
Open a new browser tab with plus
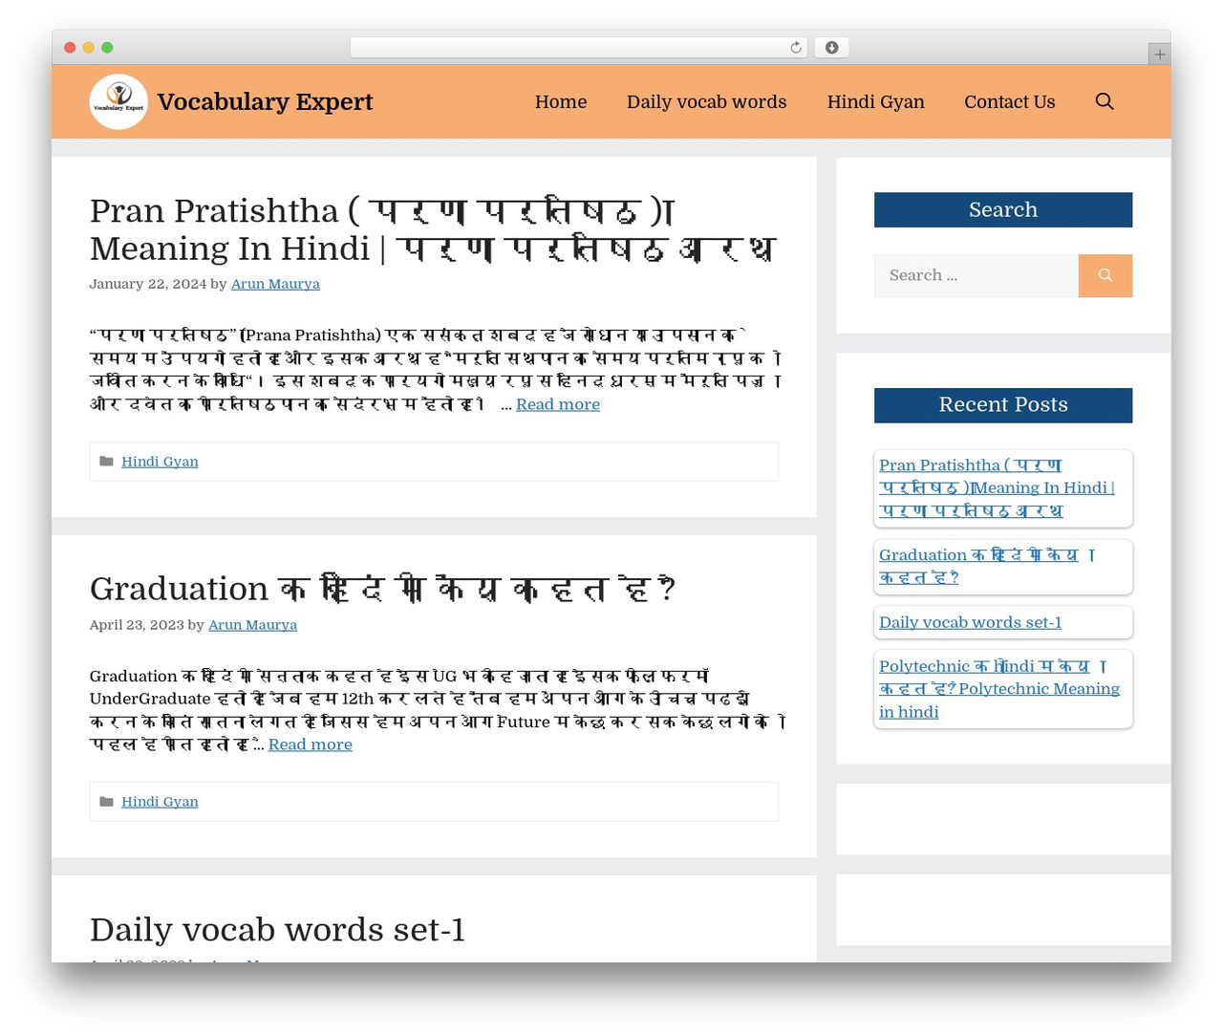click(x=1159, y=54)
